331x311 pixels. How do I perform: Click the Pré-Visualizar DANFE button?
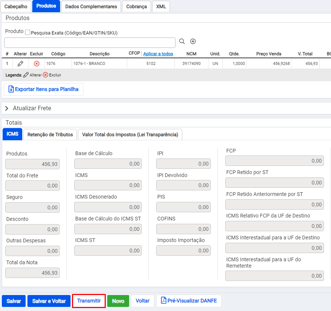(x=189, y=301)
